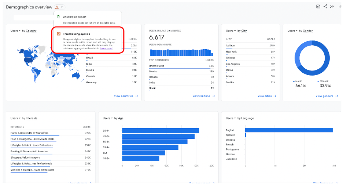Open the edit comparisons chart icon
Screen dimensions: 343x187
[318, 6]
